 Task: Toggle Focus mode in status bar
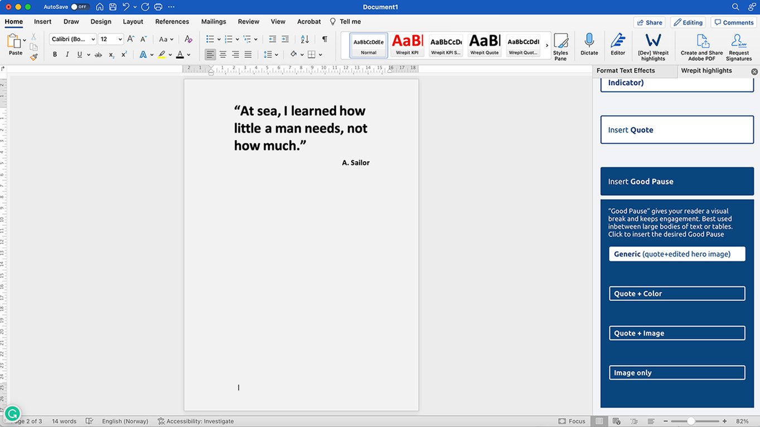coord(572,421)
